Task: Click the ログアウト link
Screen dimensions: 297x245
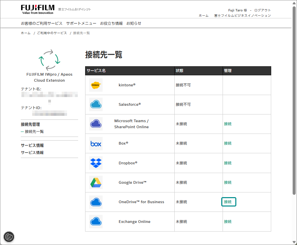Action: tap(262, 10)
